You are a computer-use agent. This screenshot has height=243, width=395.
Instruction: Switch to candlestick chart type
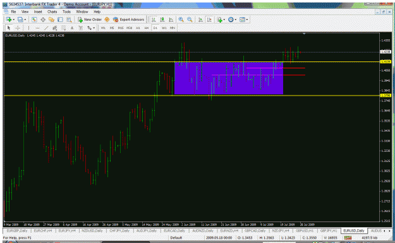[162, 20]
